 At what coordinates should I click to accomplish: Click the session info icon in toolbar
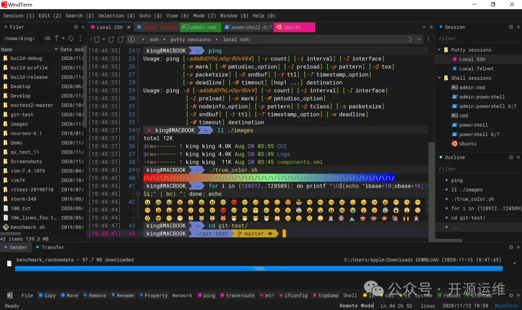[x=131, y=39]
